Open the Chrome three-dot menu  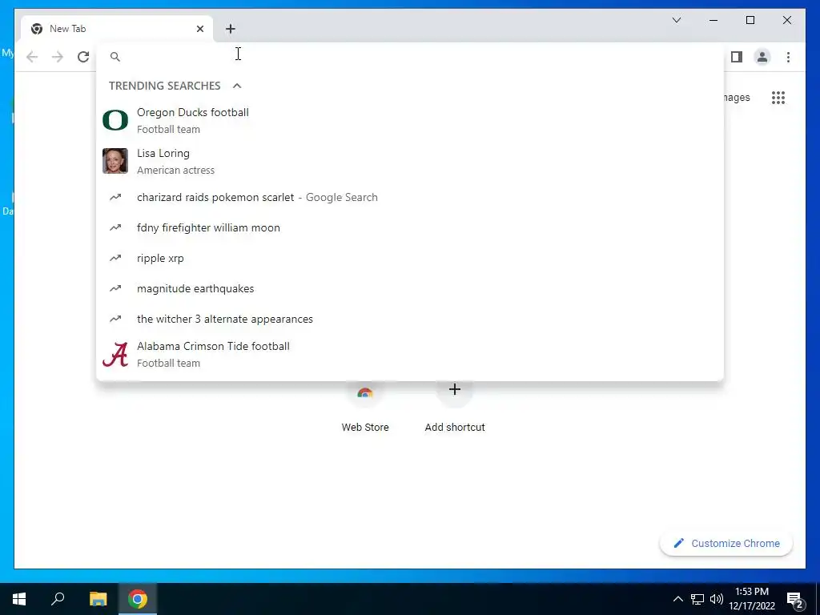coord(788,57)
